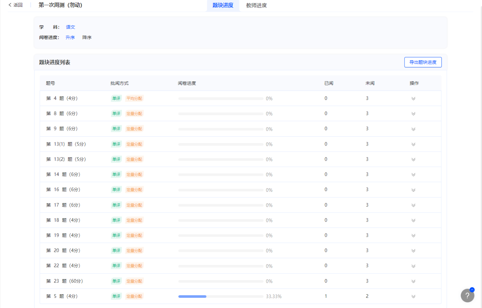Expand the 第 20 题 row chevron

[413, 251]
